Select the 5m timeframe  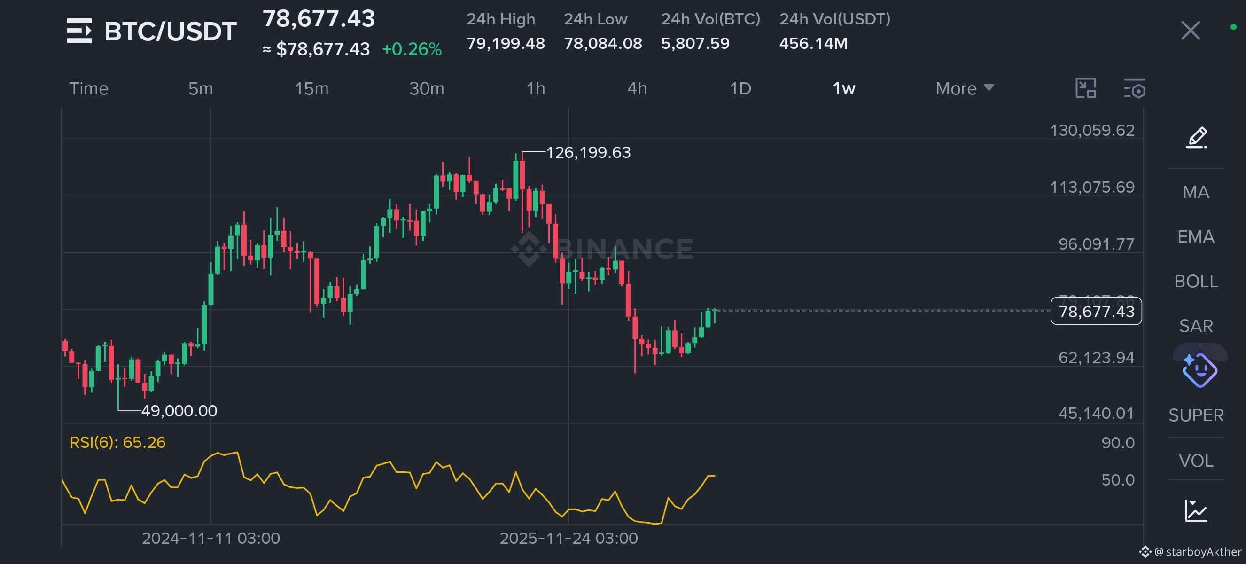click(200, 88)
